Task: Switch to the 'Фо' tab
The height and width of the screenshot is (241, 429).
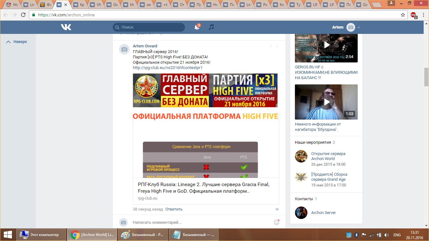Action: pos(45,5)
